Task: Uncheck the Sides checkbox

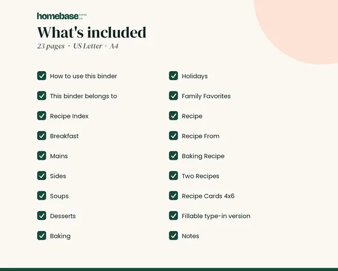Action: click(x=42, y=176)
